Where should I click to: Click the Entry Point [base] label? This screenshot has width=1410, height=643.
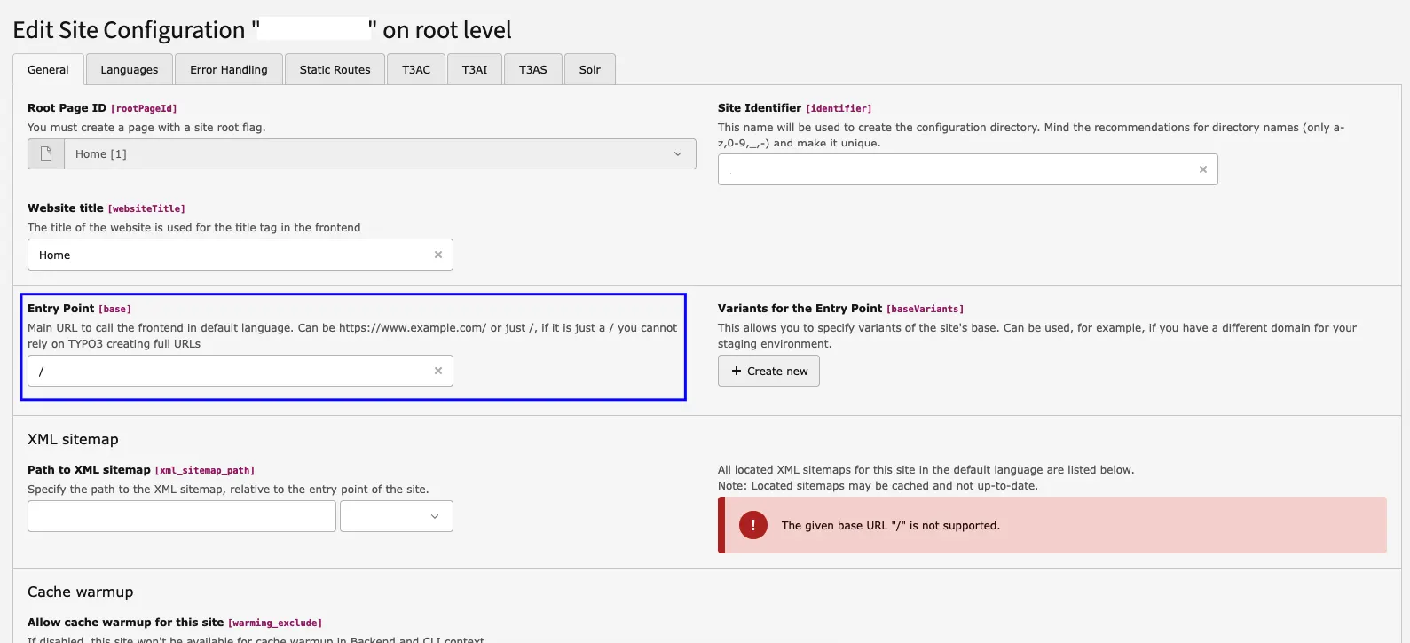point(79,308)
